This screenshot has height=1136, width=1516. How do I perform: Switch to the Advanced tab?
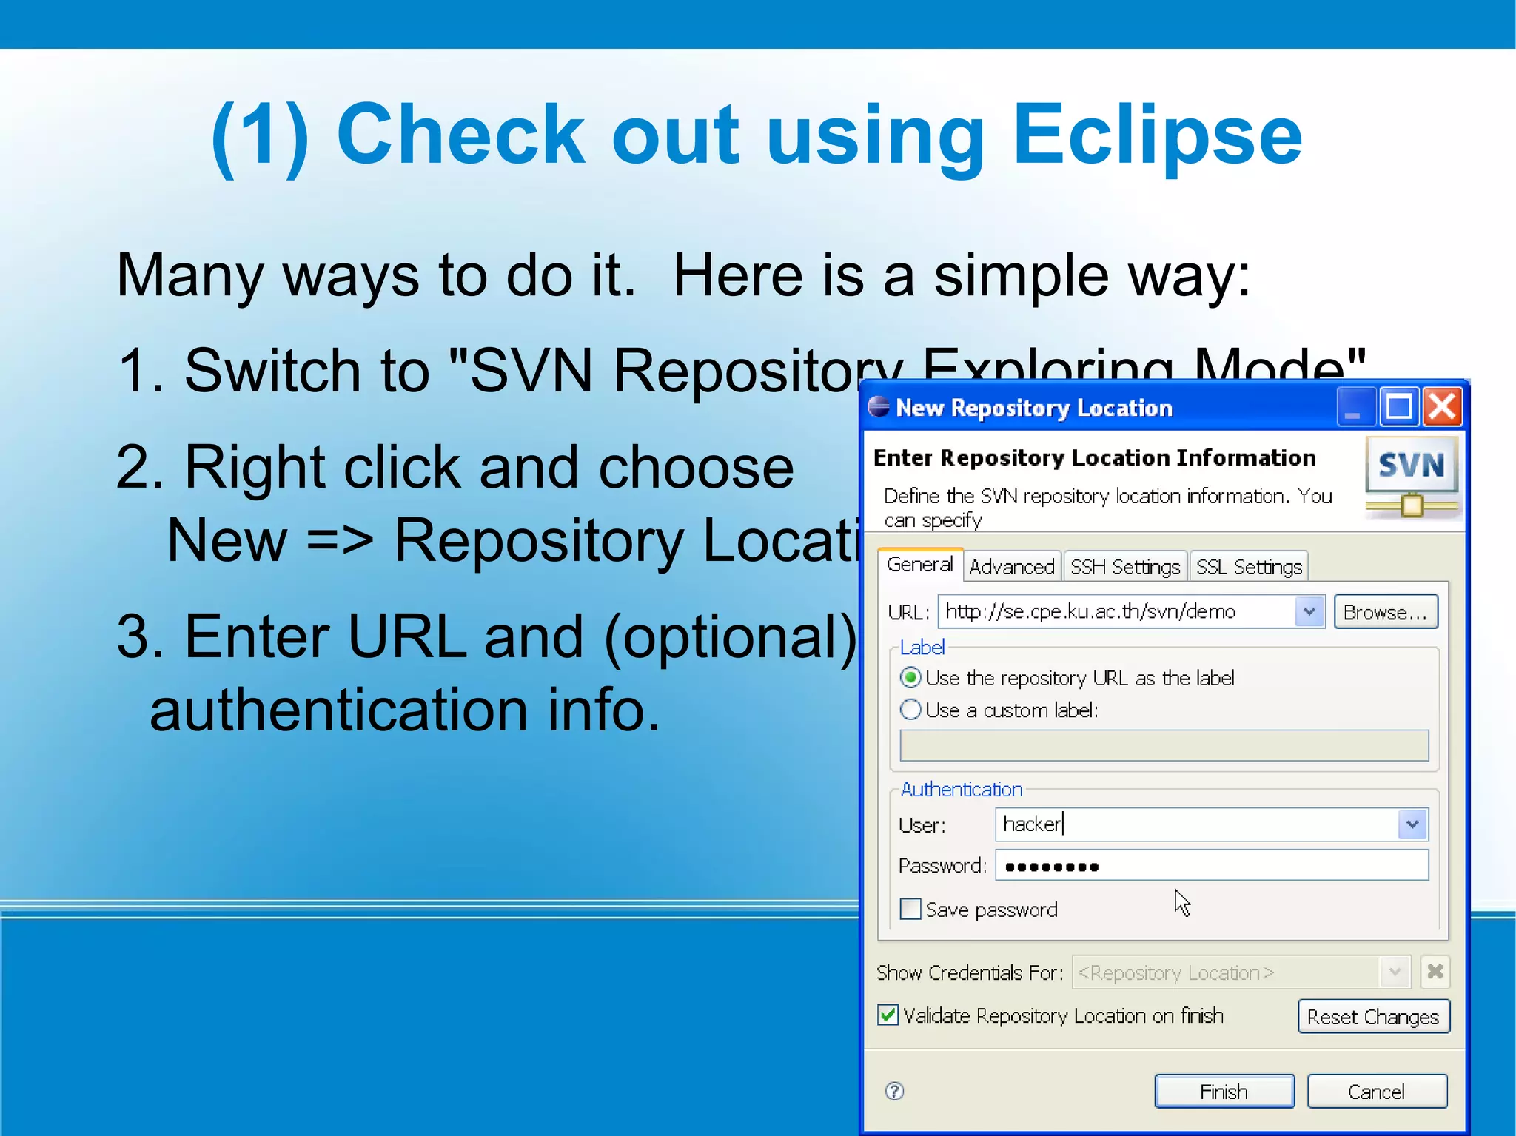point(1011,567)
